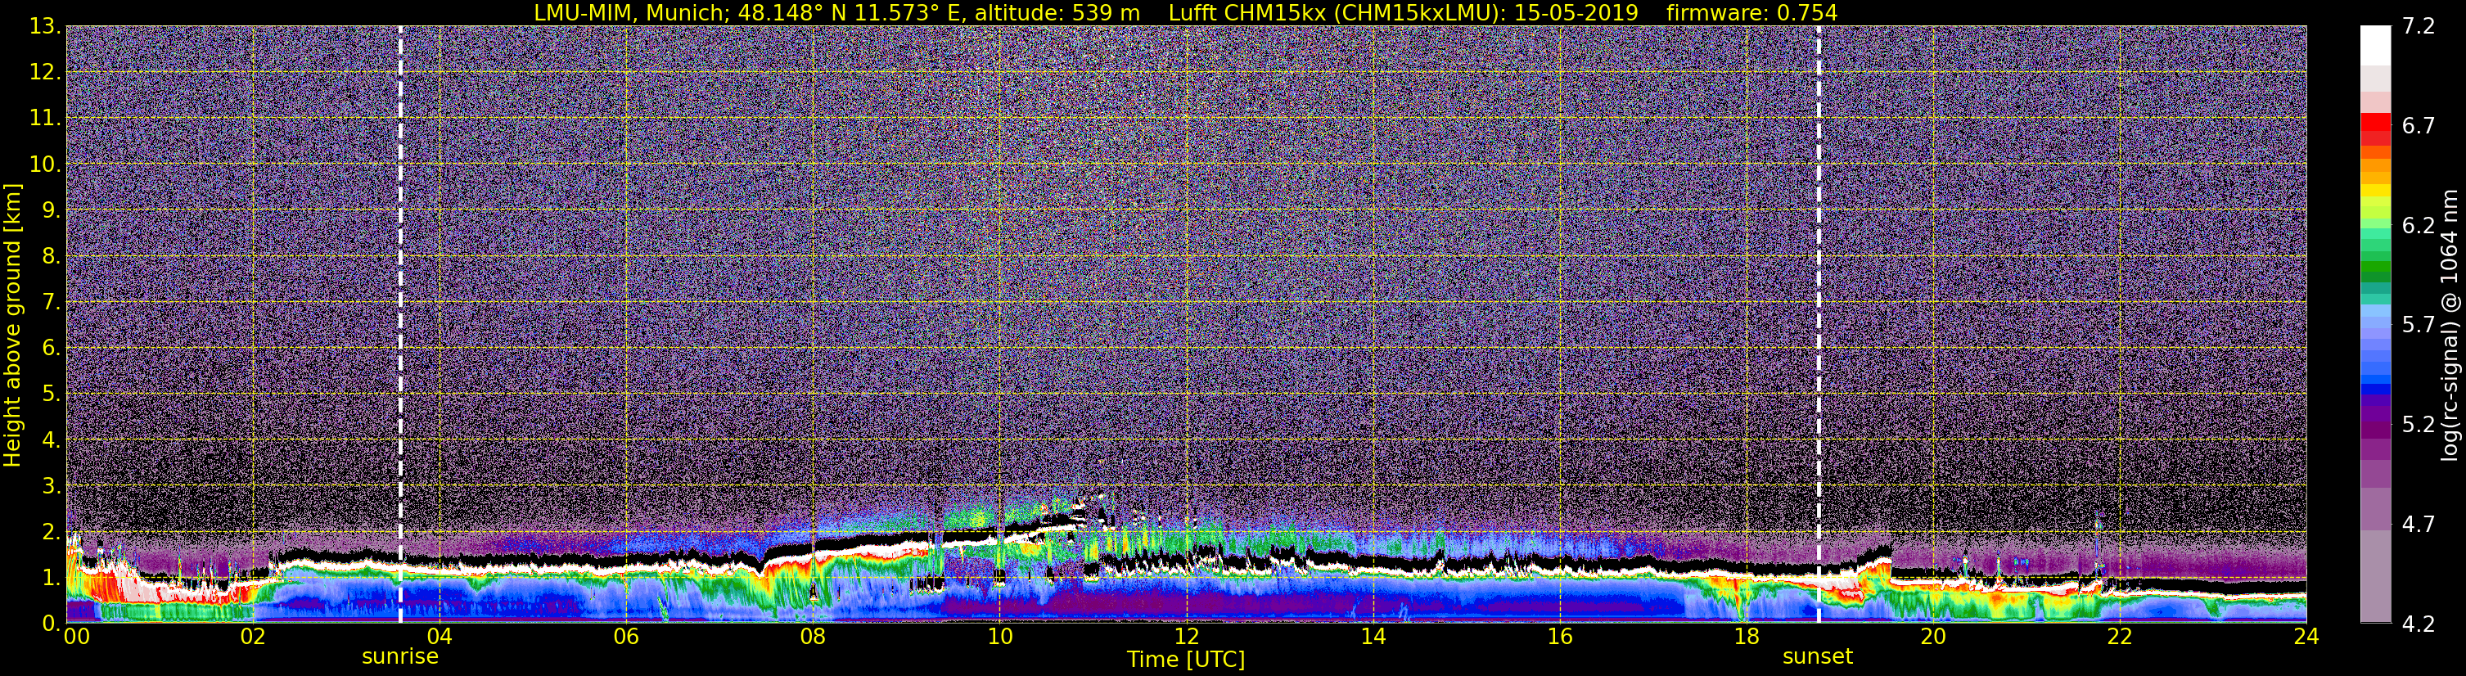Image resolution: width=2466 pixels, height=676 pixels.
Task: Click the colorbar value '6.7'
Action: (x=2419, y=125)
